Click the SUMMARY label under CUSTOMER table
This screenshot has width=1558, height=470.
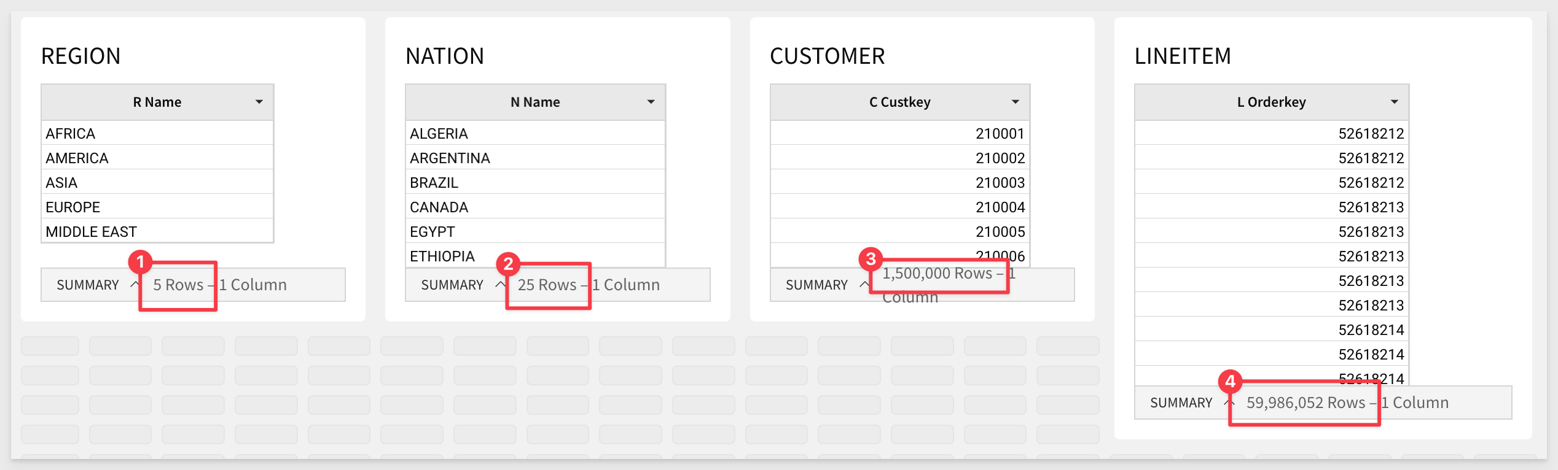[816, 285]
